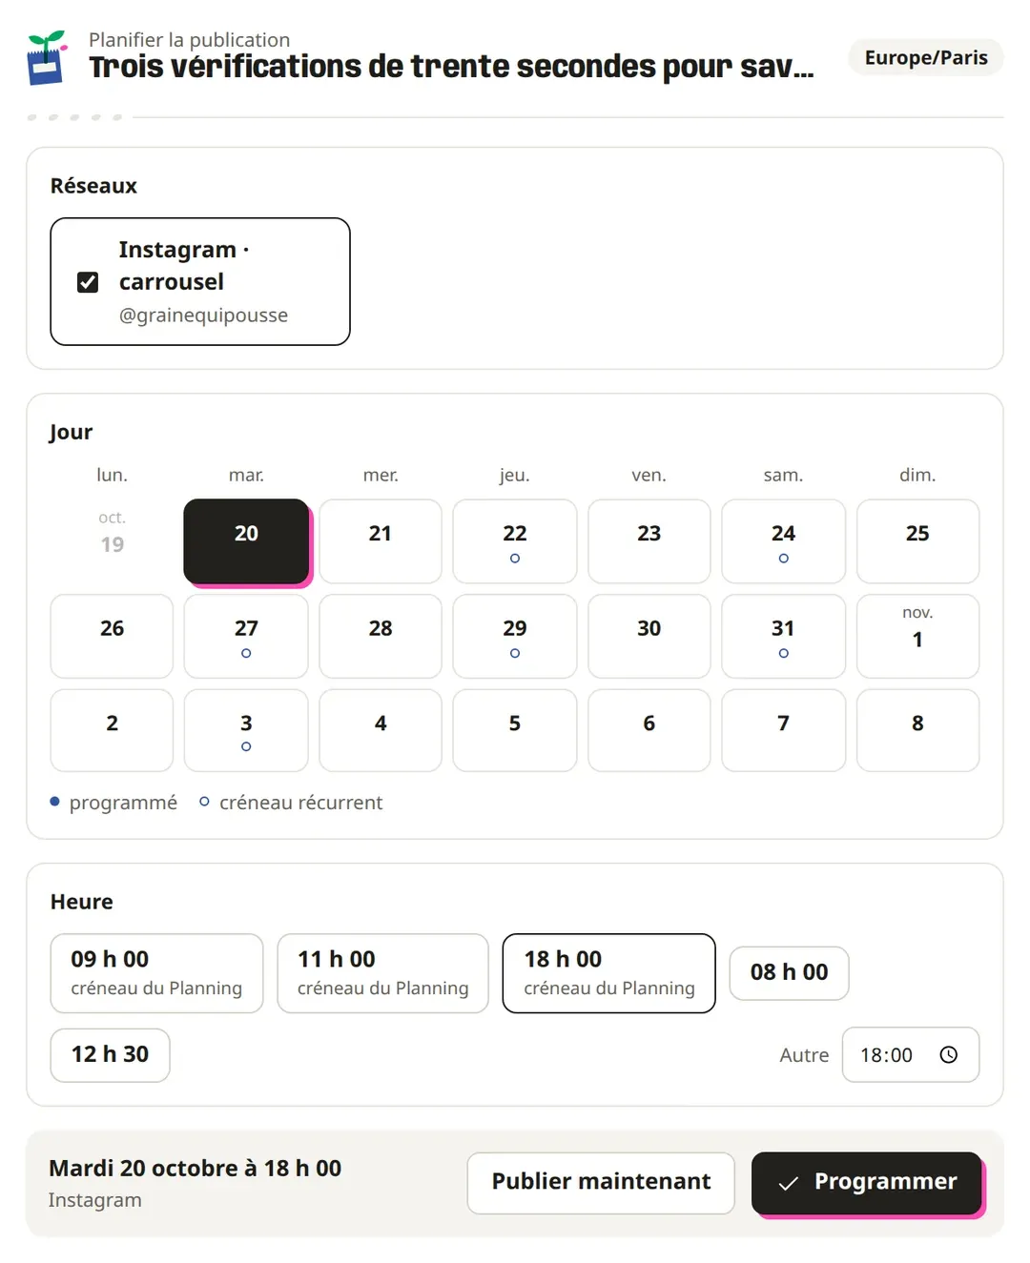Screen dimensions: 1030x1263
Task: Choose Monday 26 in the calendar
Action: coord(112,636)
